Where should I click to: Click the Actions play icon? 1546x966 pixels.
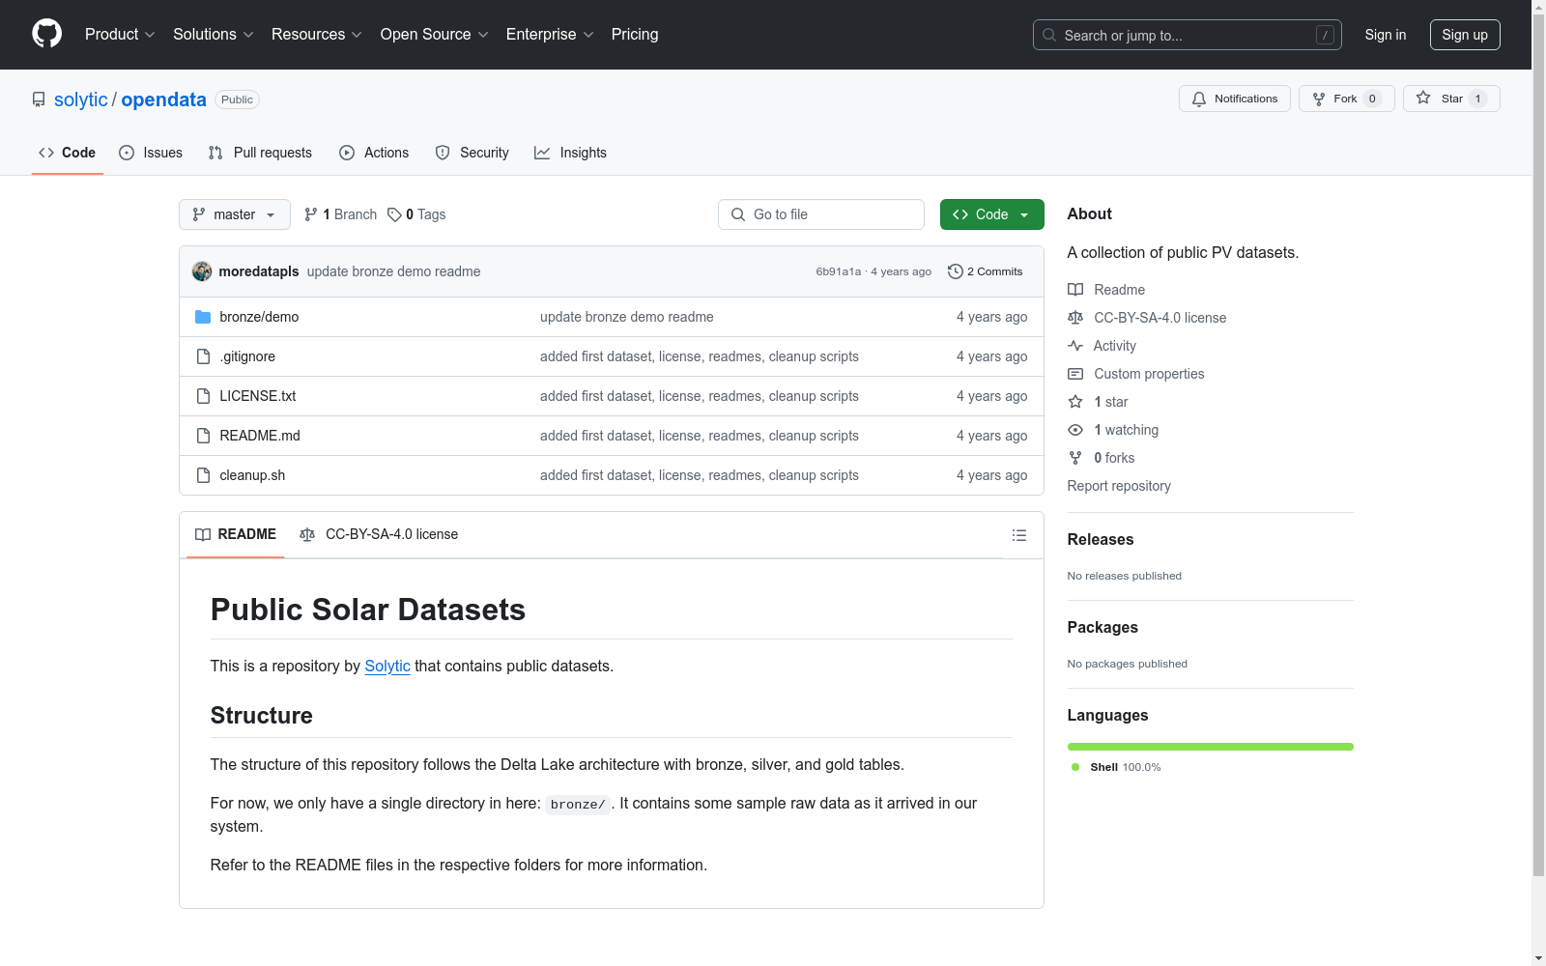point(347,153)
